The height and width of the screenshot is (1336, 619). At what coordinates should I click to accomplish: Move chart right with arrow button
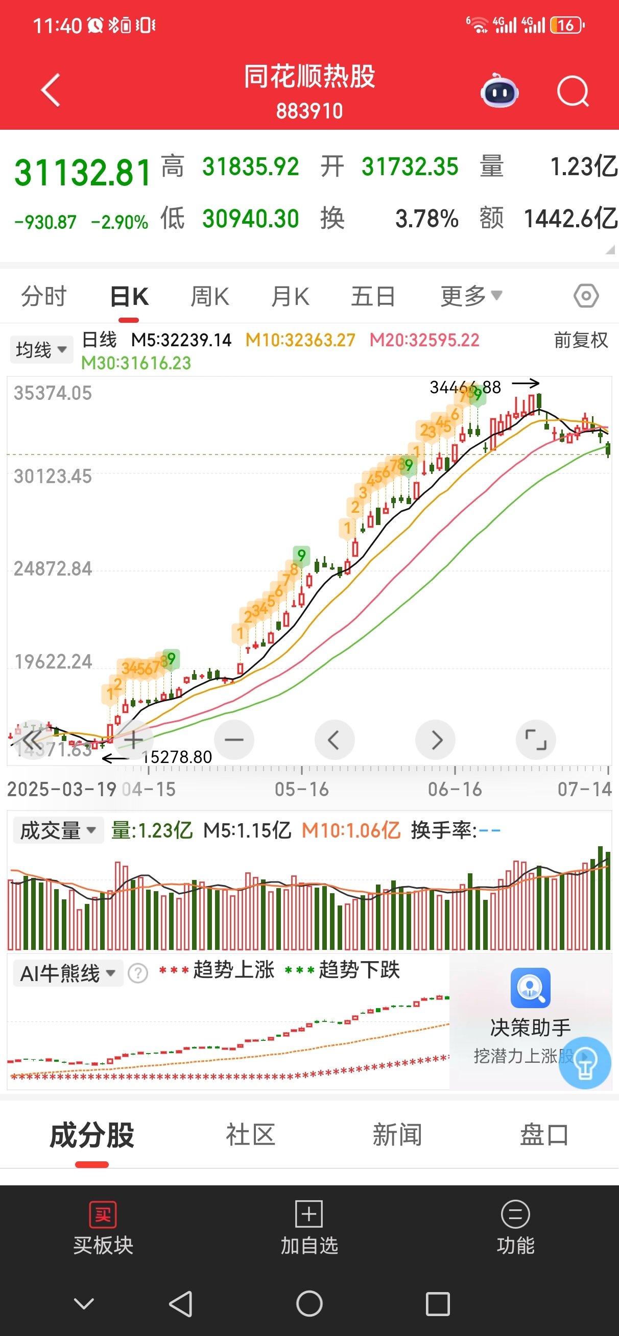435,740
